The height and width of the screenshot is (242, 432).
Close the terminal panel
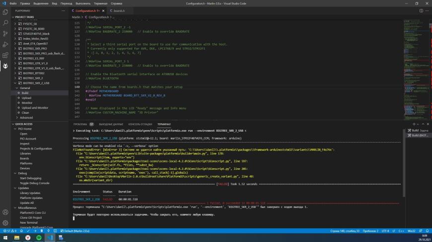click(428, 124)
